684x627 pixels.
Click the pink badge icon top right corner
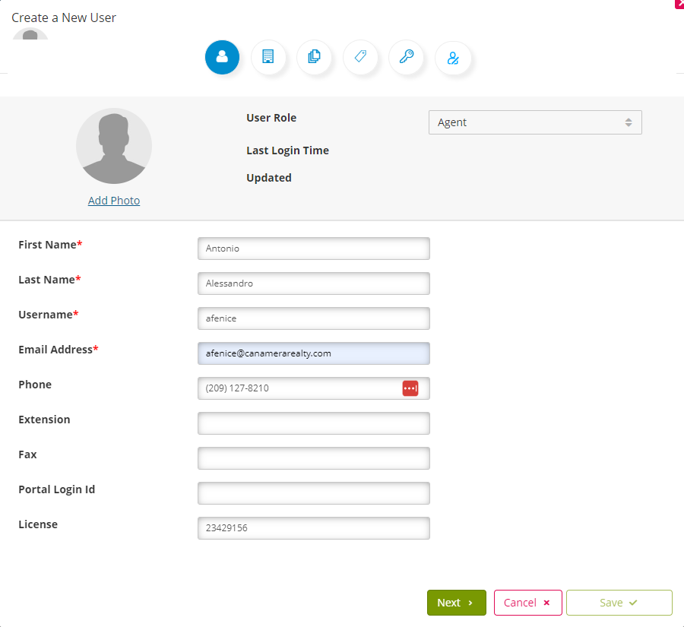click(x=679, y=5)
